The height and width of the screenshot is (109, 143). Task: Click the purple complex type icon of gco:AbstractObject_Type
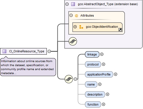coord(73,4)
